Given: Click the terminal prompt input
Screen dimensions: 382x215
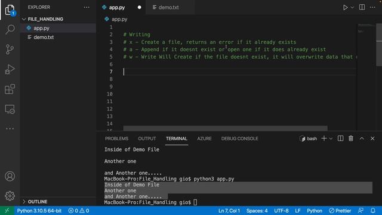Looking at the screenshot, I should coord(195,202).
